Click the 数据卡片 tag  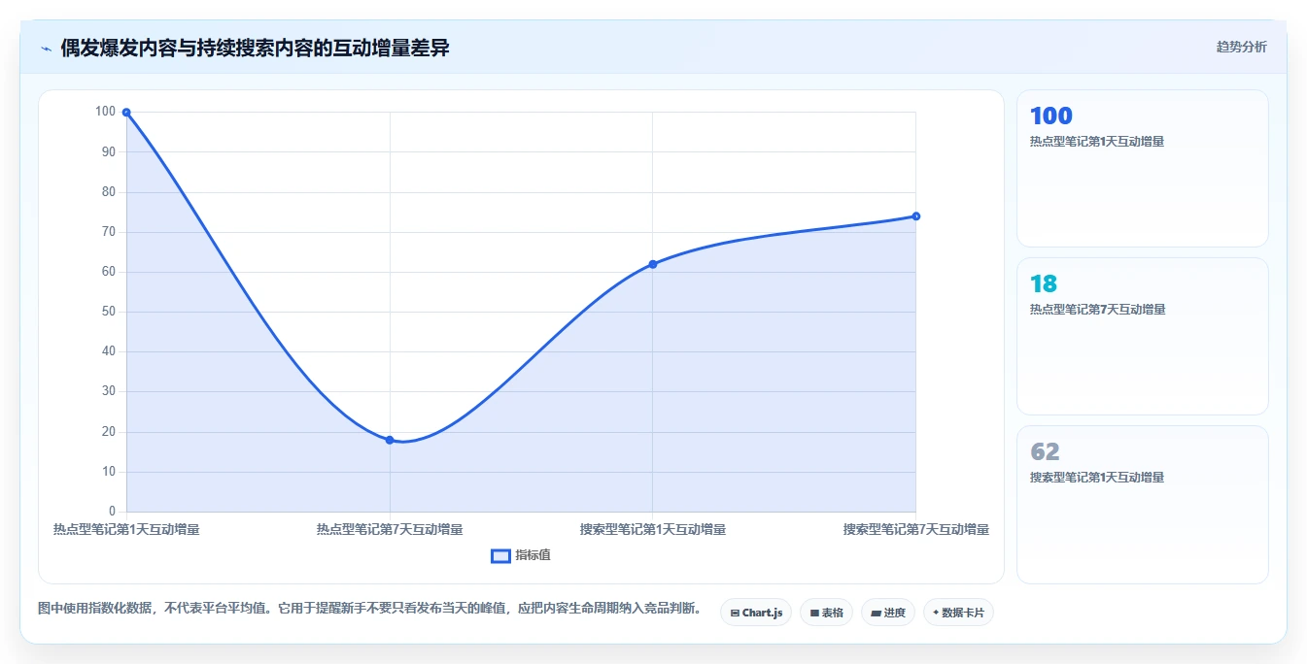(958, 613)
